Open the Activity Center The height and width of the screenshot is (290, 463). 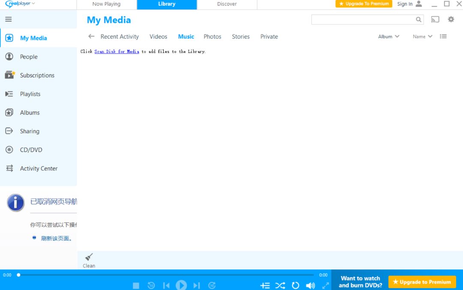[39, 168]
